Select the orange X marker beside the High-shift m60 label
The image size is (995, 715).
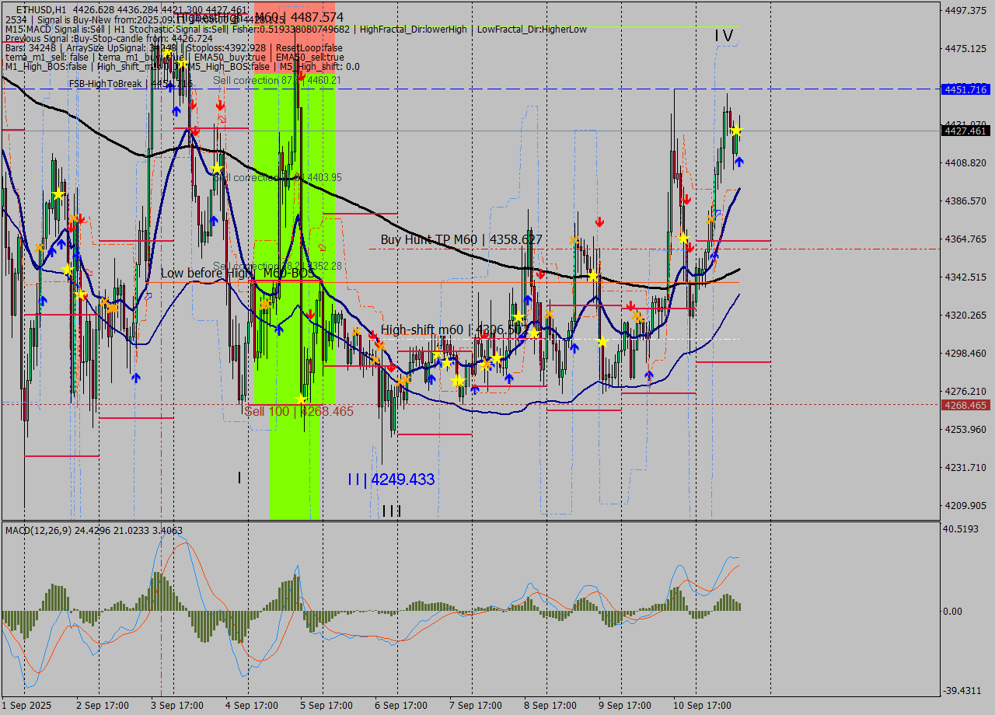click(x=356, y=330)
